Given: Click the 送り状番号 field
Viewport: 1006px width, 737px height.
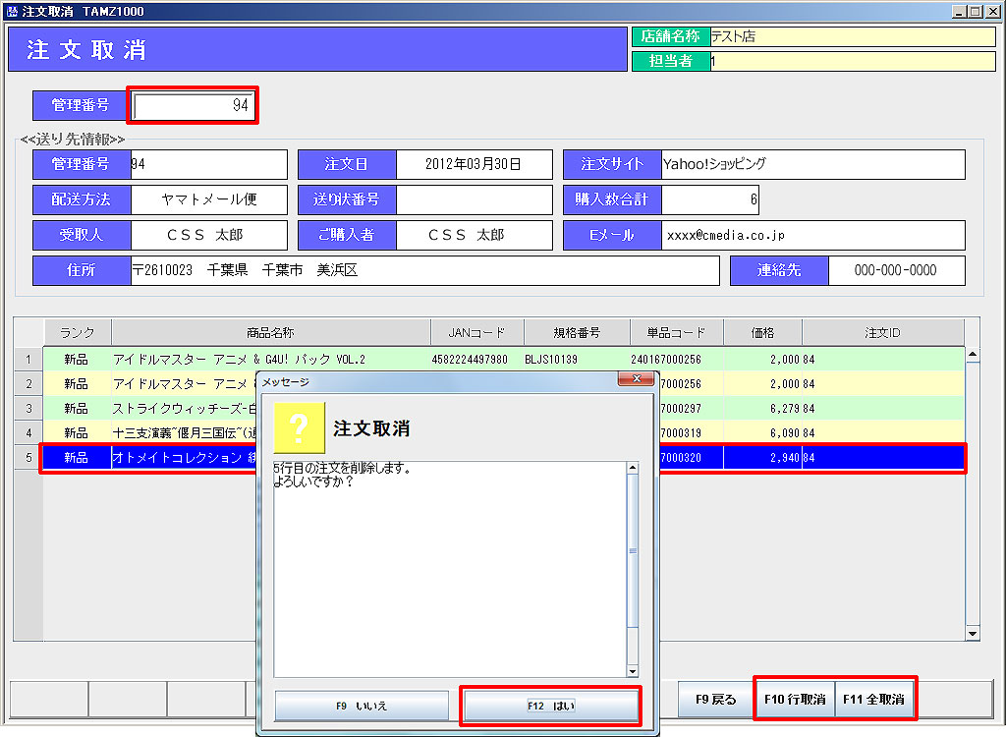Looking at the screenshot, I should pyautogui.click(x=474, y=199).
